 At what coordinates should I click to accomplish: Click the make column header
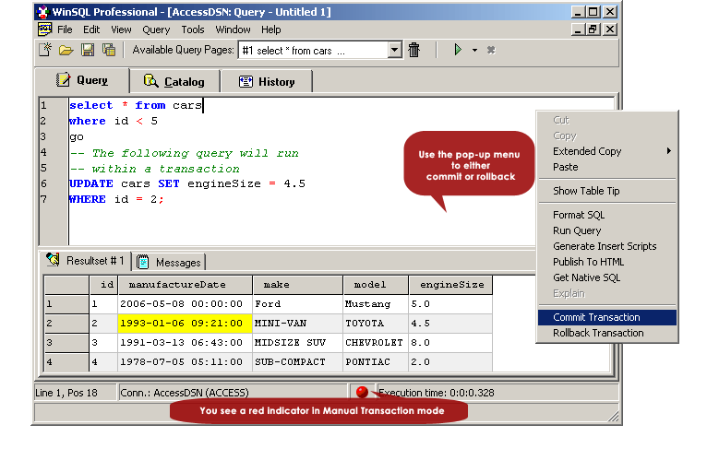click(297, 285)
